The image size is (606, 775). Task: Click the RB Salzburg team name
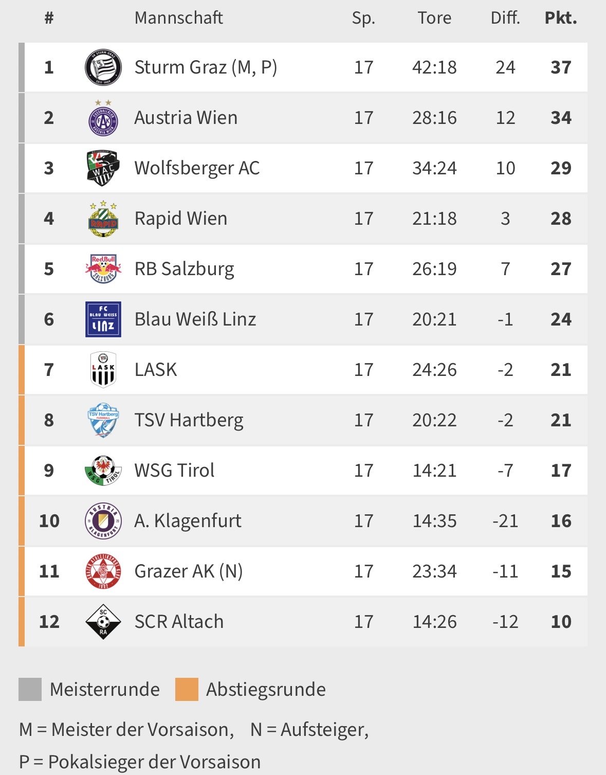(x=184, y=269)
